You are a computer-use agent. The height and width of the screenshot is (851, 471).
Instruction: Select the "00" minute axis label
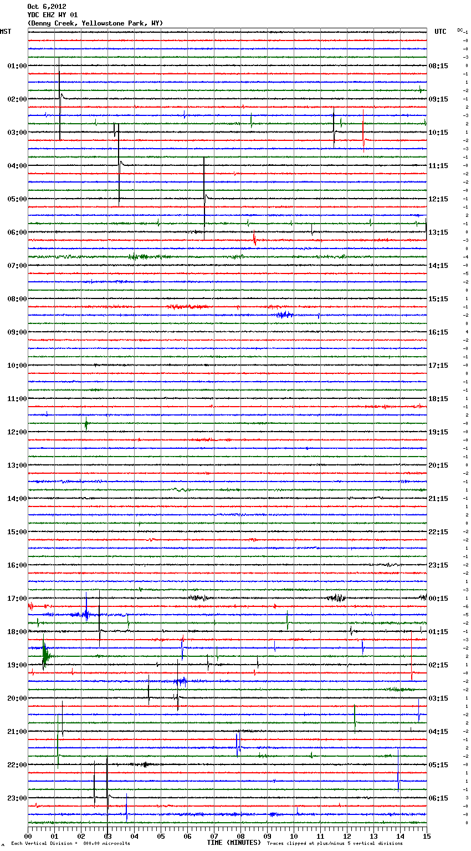[28, 836]
